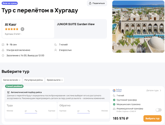Click the Групповой трансфер green checkmark
The image size is (165, 125).
coord(114,100)
